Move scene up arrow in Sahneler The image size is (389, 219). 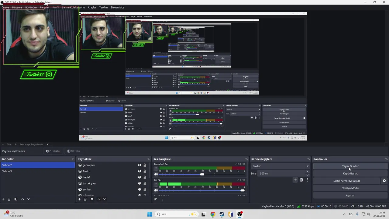(22, 199)
